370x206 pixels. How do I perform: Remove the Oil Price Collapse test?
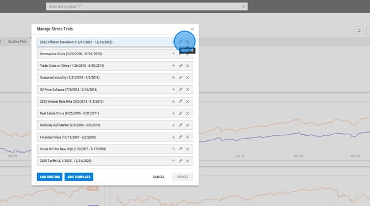coord(188,89)
